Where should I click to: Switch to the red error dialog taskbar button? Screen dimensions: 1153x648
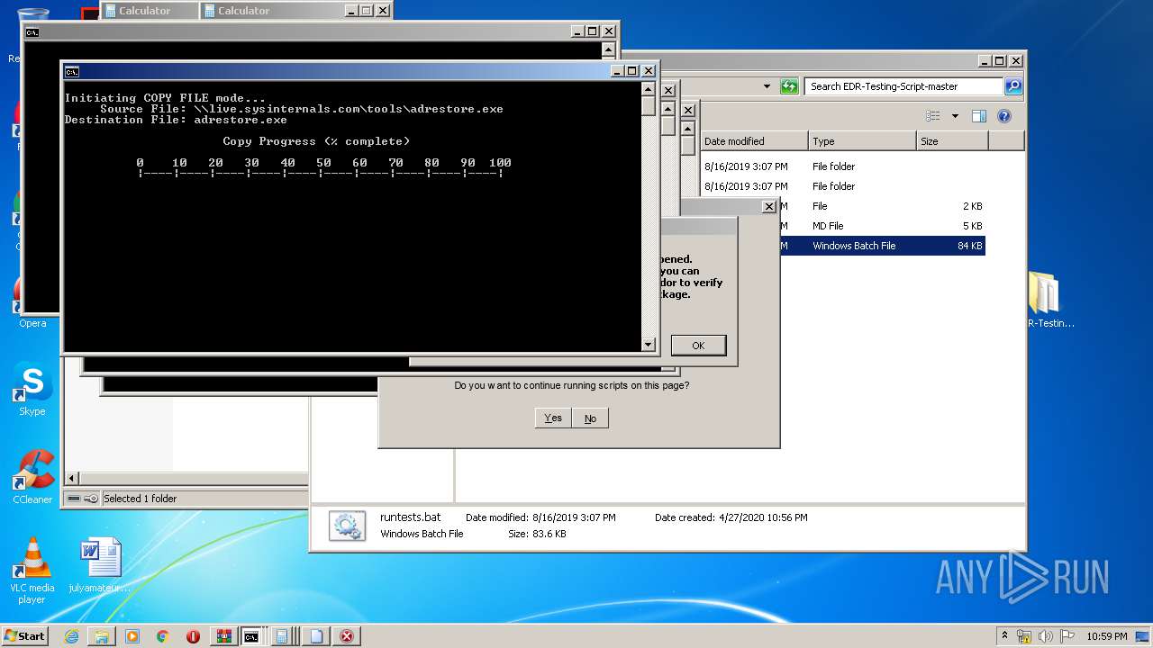347,636
